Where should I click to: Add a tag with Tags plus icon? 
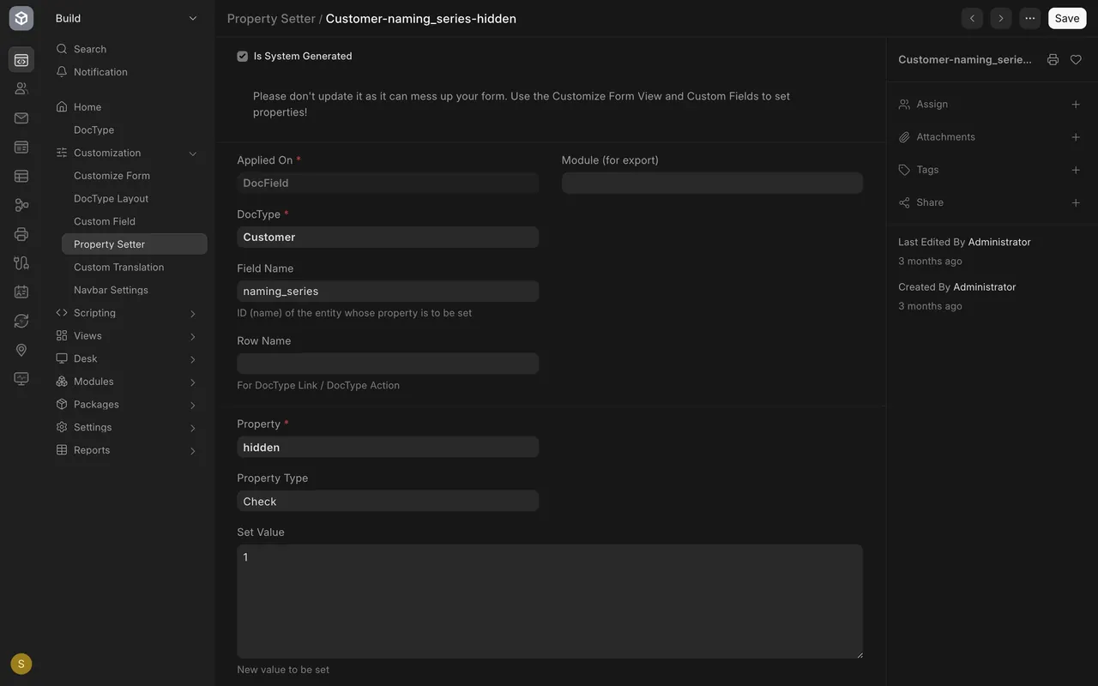[1076, 170]
